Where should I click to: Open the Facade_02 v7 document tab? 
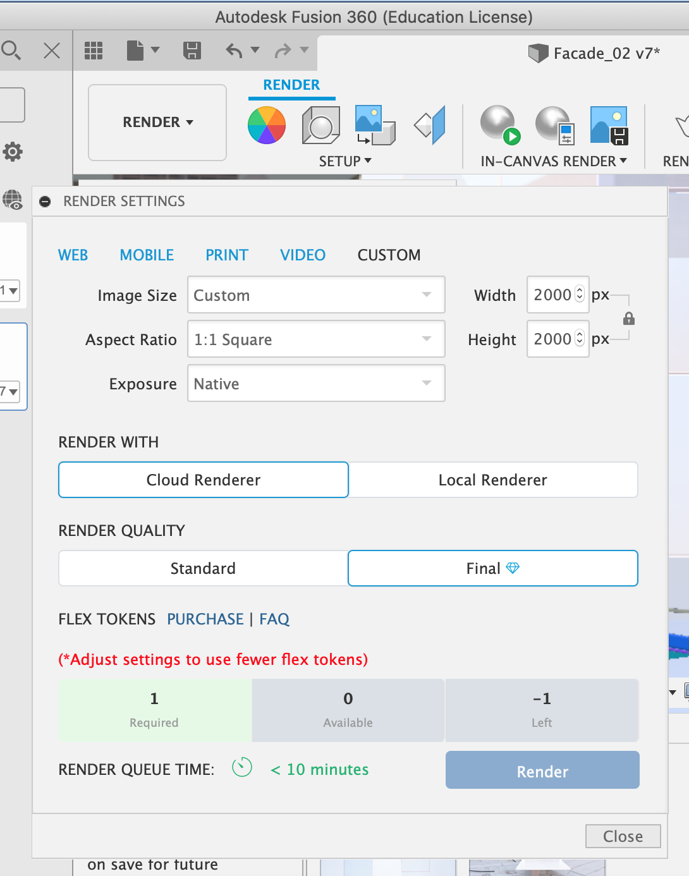(594, 53)
